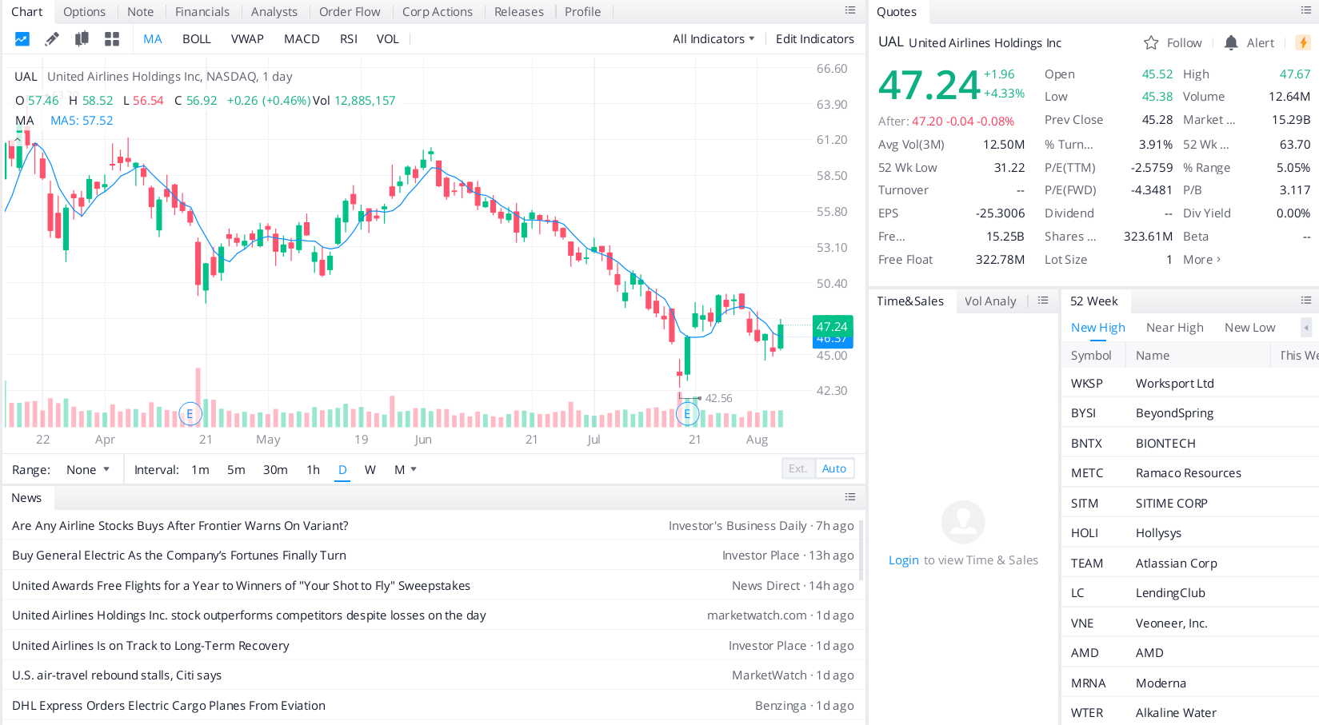Collapse the indicator legend chevron
Viewport: 1319px width, 725px height.
pyautogui.click(x=18, y=138)
